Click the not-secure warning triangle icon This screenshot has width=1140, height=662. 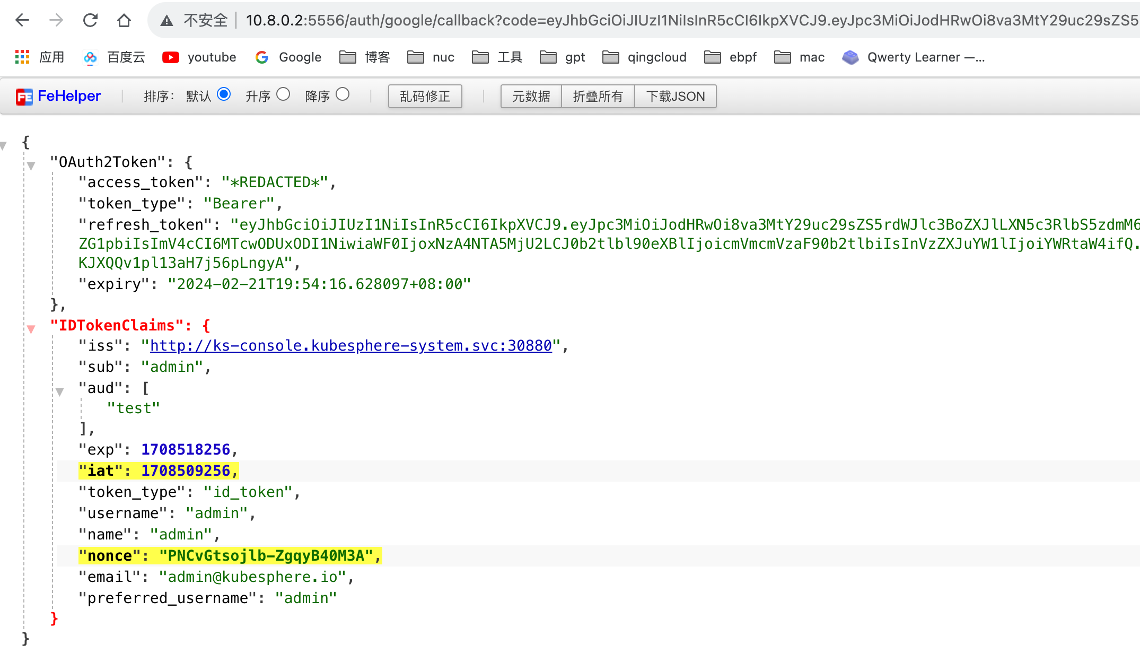[167, 21]
